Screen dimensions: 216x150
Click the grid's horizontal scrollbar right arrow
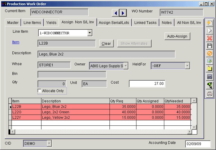(x=189, y=132)
